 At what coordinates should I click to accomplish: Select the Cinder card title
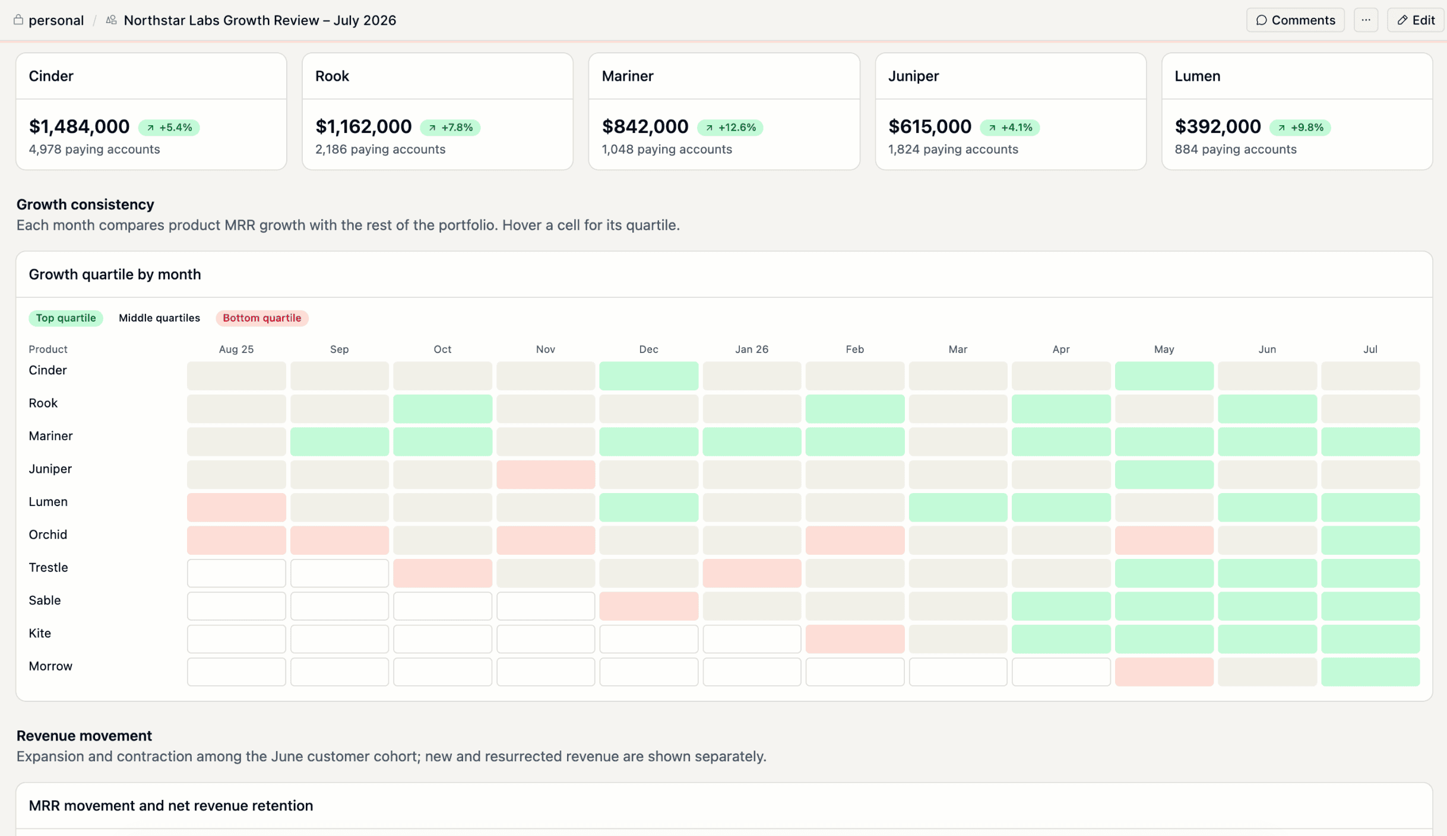51,76
